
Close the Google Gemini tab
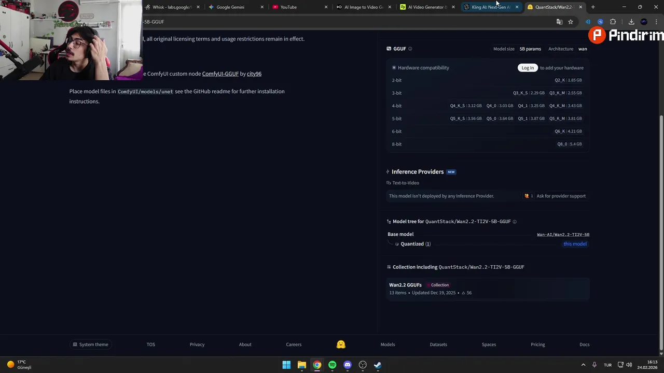262,7
